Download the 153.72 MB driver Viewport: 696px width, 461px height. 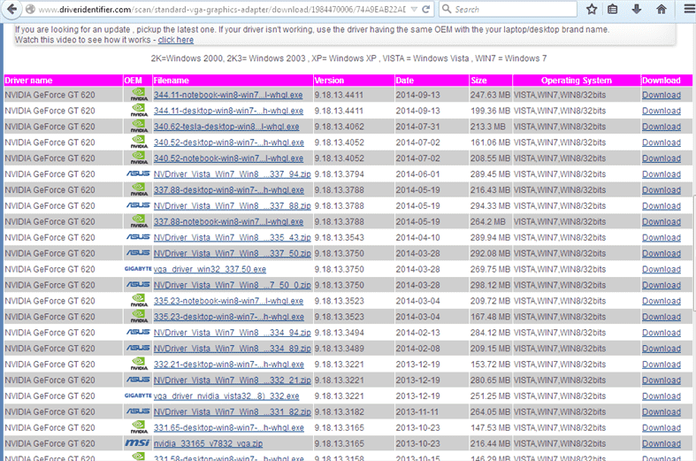click(x=662, y=365)
